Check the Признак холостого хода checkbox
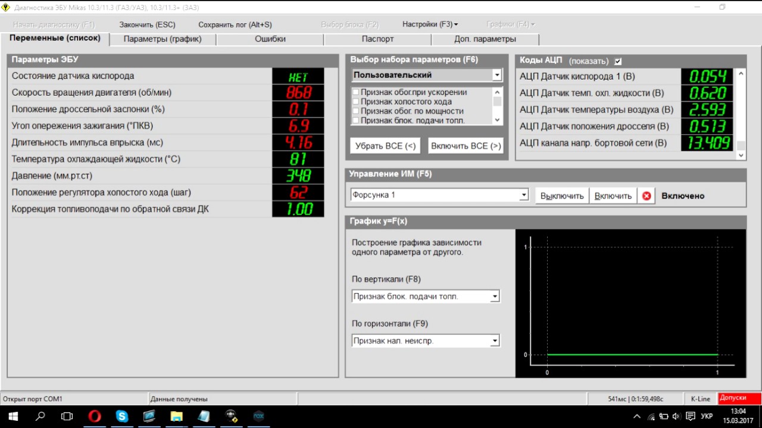 pos(356,102)
